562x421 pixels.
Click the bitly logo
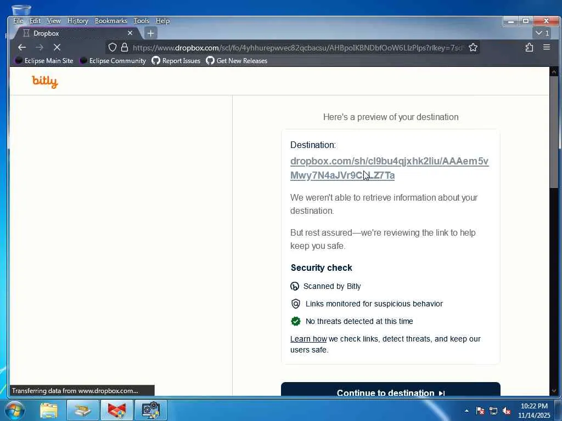(45, 81)
